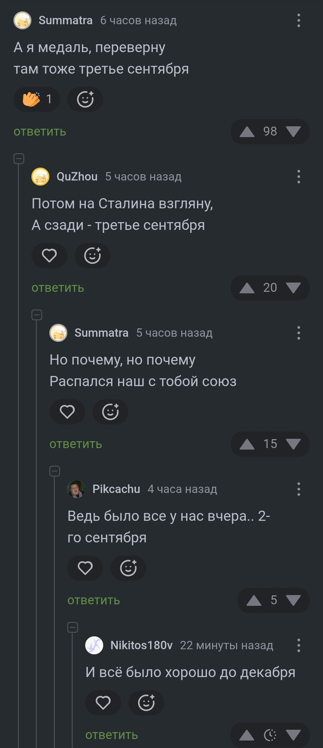
Task: Add emoji reaction to Summatra's top comment
Action: tap(85, 99)
